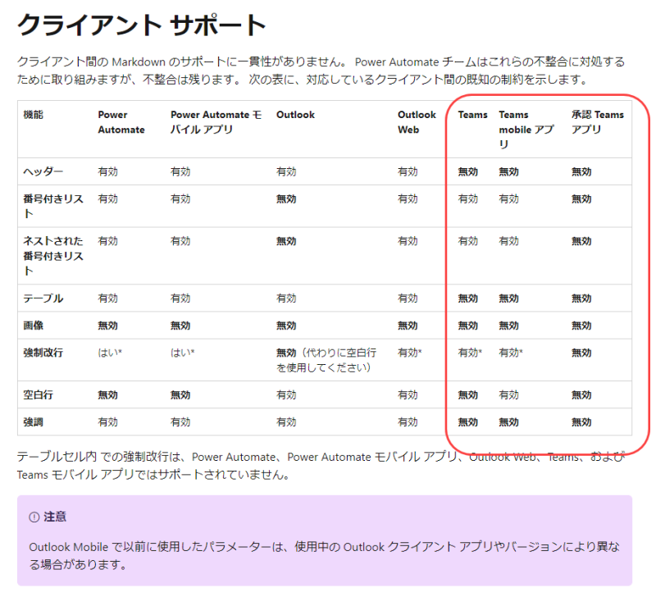Select 番号付きリスト row's Outlook Web 有効 cell
The width and height of the screenshot is (656, 606).
tap(408, 198)
